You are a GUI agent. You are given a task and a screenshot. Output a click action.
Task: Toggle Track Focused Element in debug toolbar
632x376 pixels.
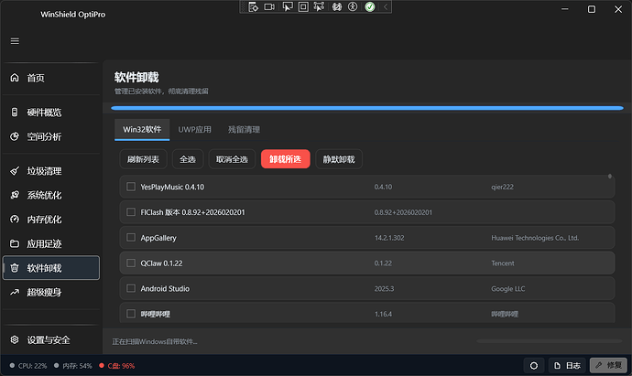(319, 6)
